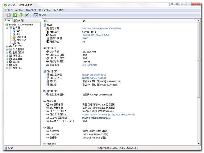Click the gray Back arrow toolbar icon
Viewport: 204px width, 153px height.
pos(9,15)
